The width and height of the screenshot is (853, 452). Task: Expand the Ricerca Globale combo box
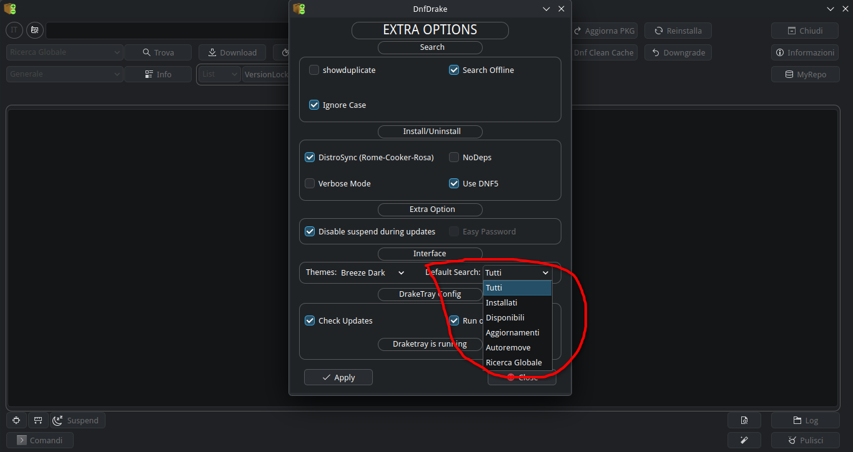[65, 52]
